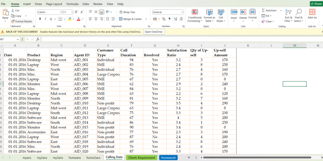Screen dimensions: 323x161
Task: Click the Insert function fx icon
Action: pos(38,39)
